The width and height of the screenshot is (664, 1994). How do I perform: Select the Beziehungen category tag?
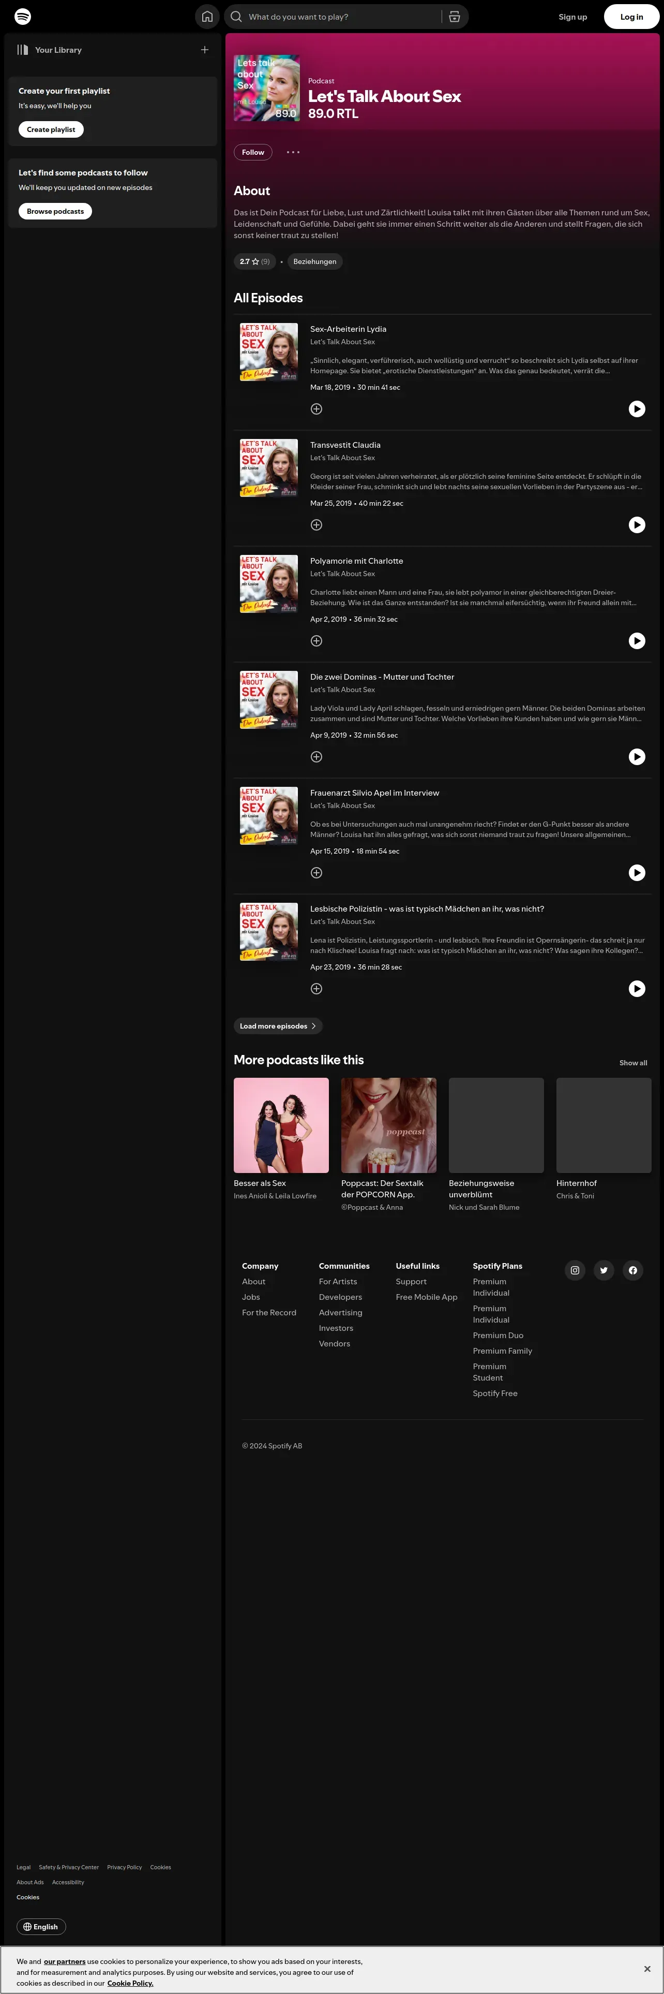pyautogui.click(x=314, y=261)
